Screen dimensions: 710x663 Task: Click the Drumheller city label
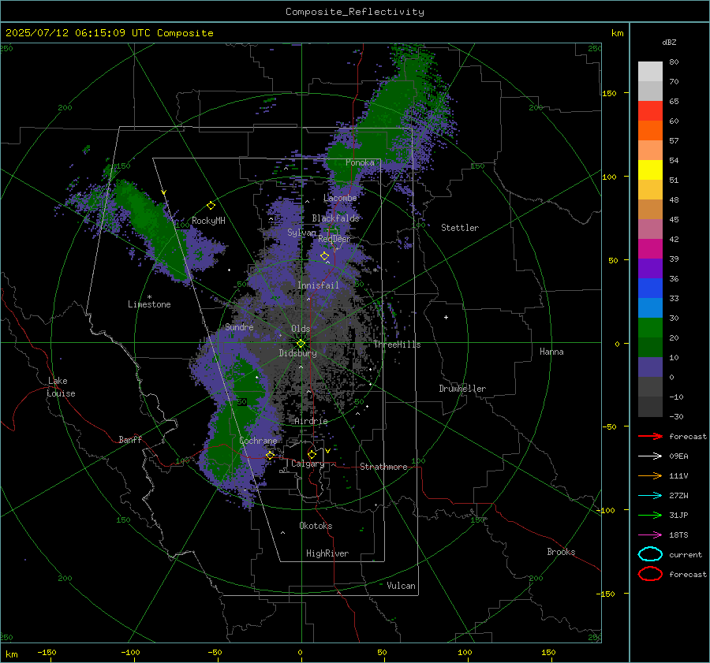point(462,389)
